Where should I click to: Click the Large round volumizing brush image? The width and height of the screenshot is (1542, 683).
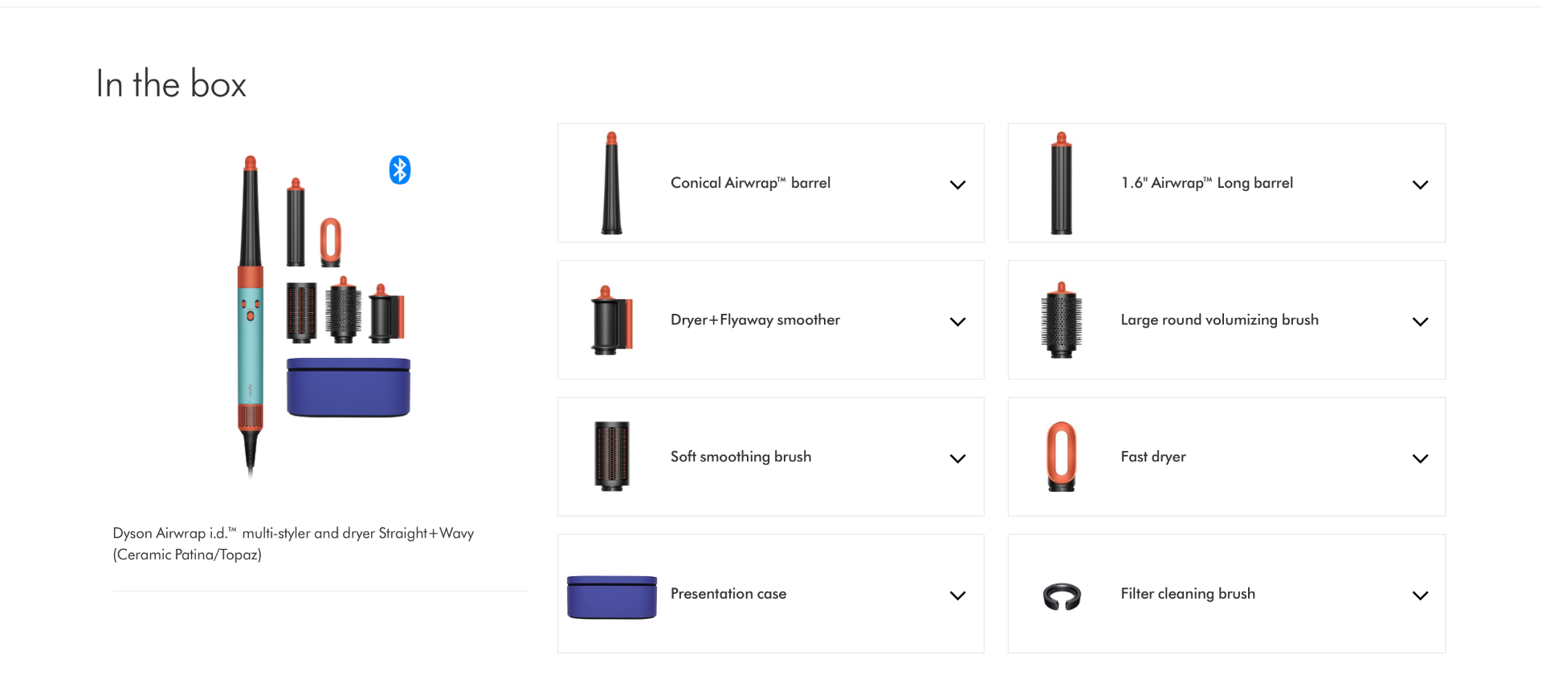click(1062, 320)
